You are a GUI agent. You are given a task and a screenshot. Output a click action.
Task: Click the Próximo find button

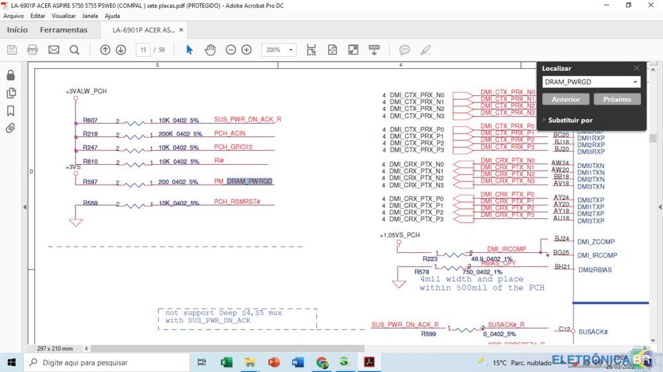coord(617,99)
